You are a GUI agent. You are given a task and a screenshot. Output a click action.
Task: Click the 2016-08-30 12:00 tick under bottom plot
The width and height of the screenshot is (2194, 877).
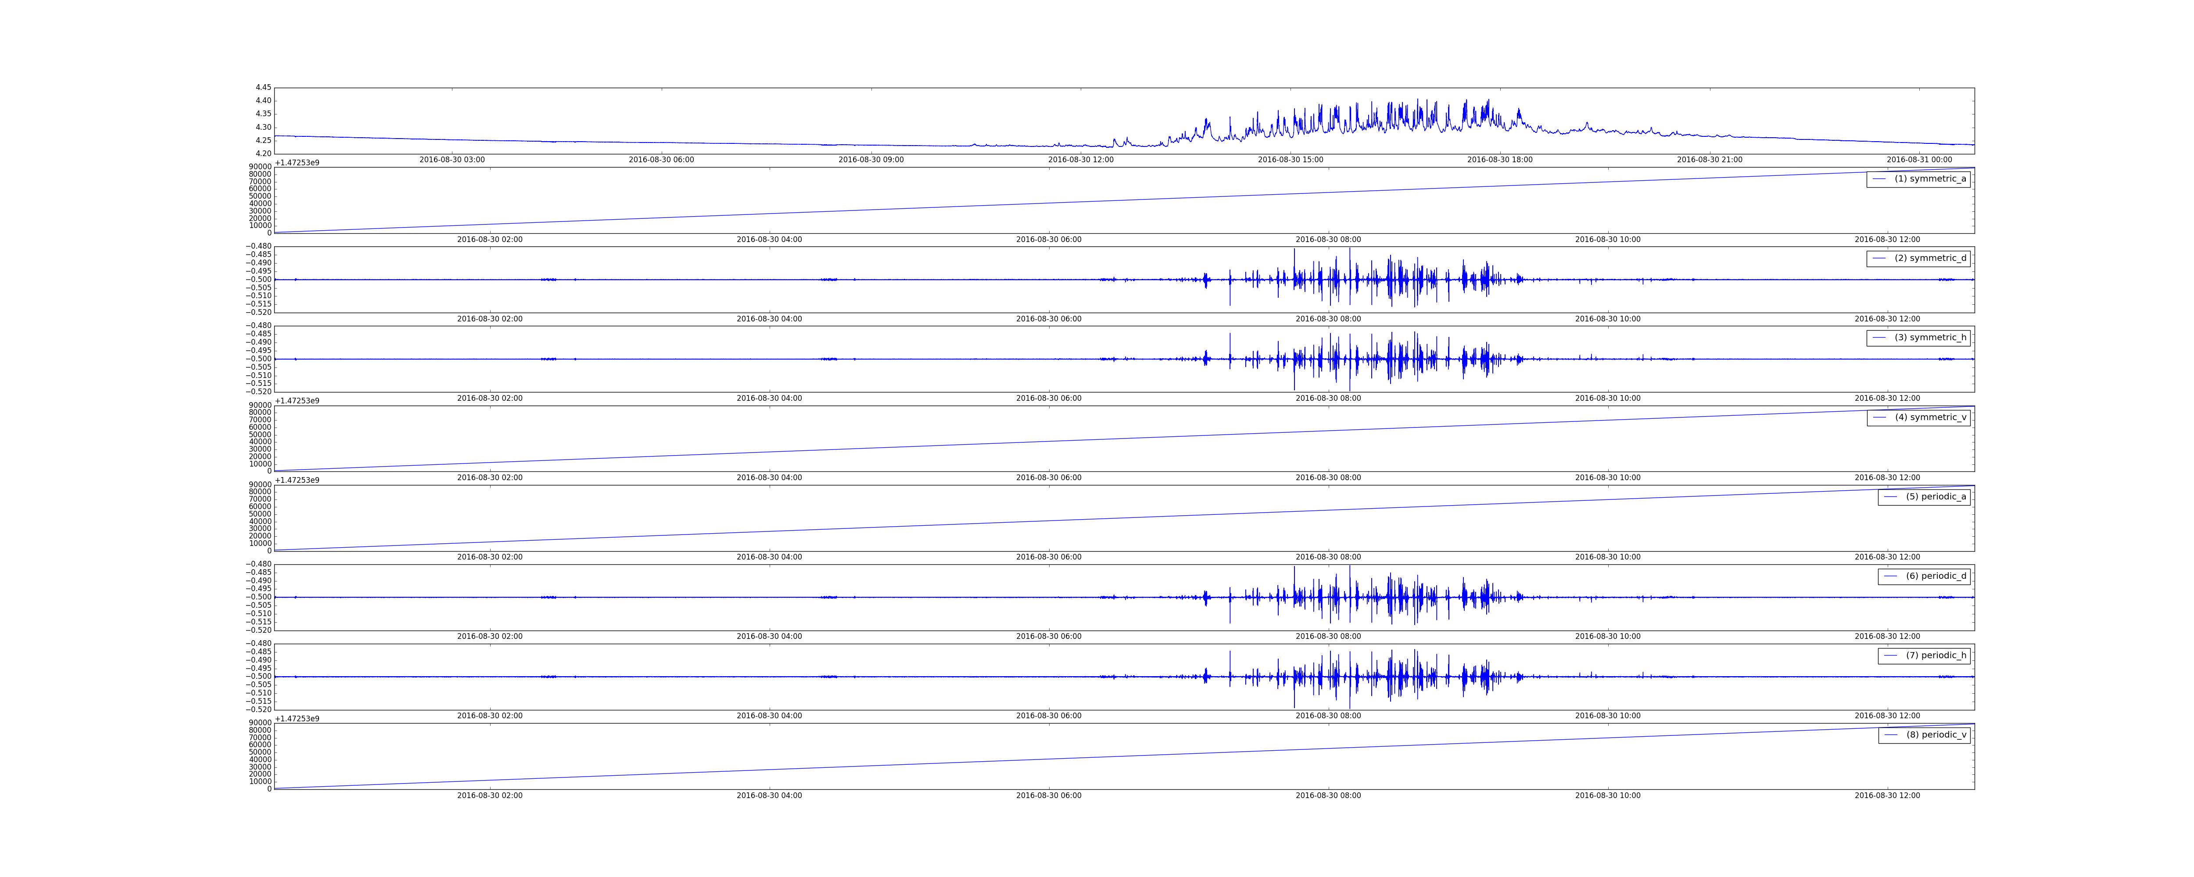tap(1887, 796)
